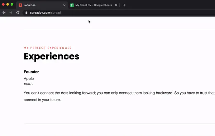Click the red close window button

pyautogui.click(x=3, y=4)
